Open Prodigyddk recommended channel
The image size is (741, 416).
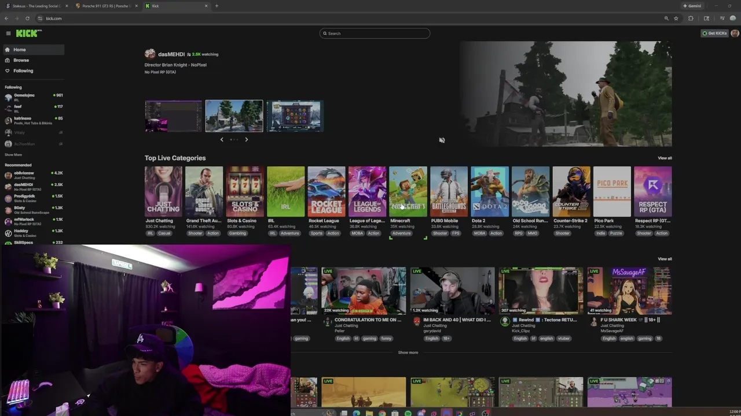[x=32, y=198]
